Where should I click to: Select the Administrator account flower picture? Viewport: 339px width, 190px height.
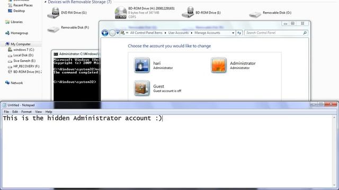tap(218, 65)
